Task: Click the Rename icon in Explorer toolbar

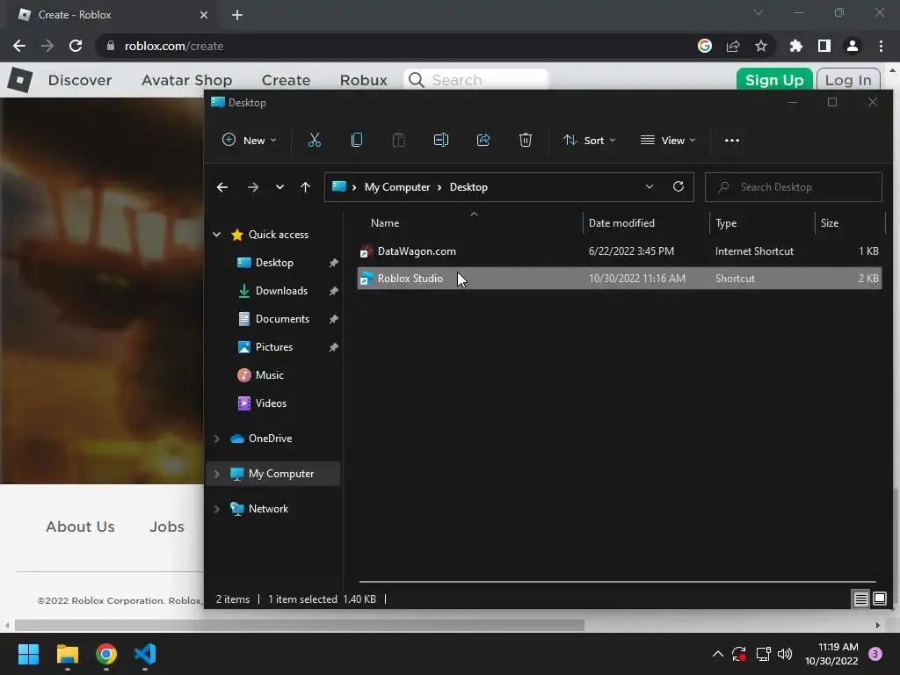Action: tap(441, 140)
